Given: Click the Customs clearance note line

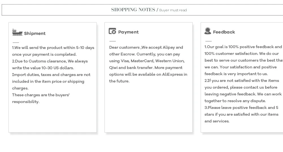Looking at the screenshot, I should pos(50,61).
